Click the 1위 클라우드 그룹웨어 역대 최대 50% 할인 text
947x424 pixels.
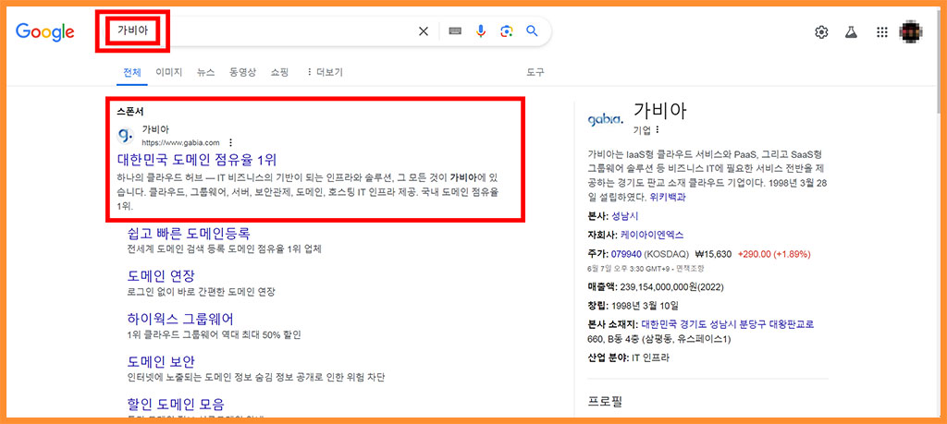[x=214, y=334]
